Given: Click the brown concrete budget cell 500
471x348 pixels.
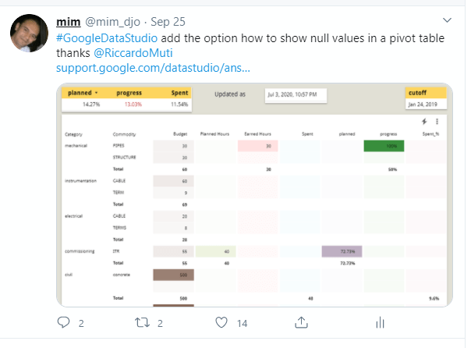Looking at the screenshot, I should click(173, 275).
